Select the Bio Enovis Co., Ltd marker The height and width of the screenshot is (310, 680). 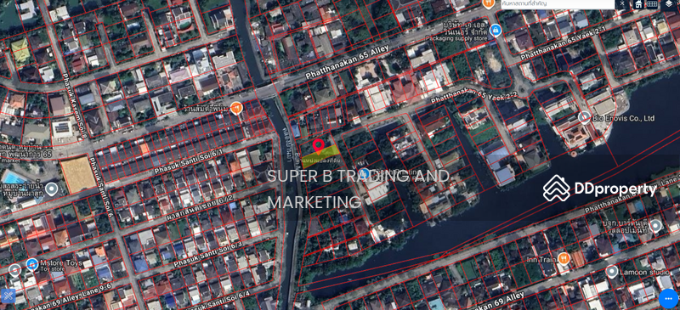[x=585, y=117]
